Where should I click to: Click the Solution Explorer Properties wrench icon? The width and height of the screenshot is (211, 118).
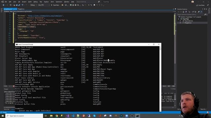(x=198, y=12)
